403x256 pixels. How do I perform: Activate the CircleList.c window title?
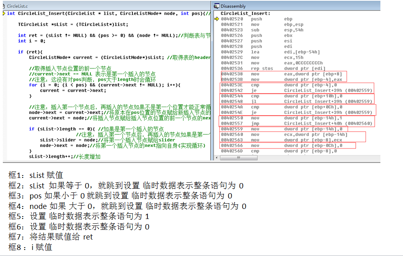[x=17, y=6]
